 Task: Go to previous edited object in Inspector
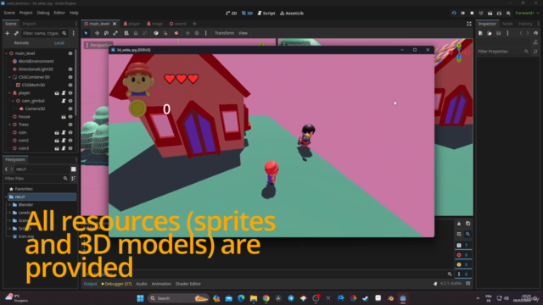pyautogui.click(x=521, y=33)
